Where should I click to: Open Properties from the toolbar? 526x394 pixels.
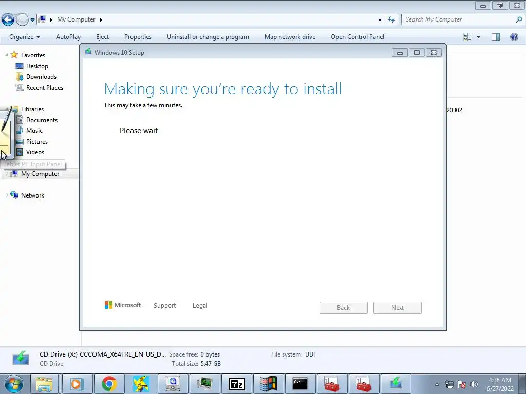138,37
